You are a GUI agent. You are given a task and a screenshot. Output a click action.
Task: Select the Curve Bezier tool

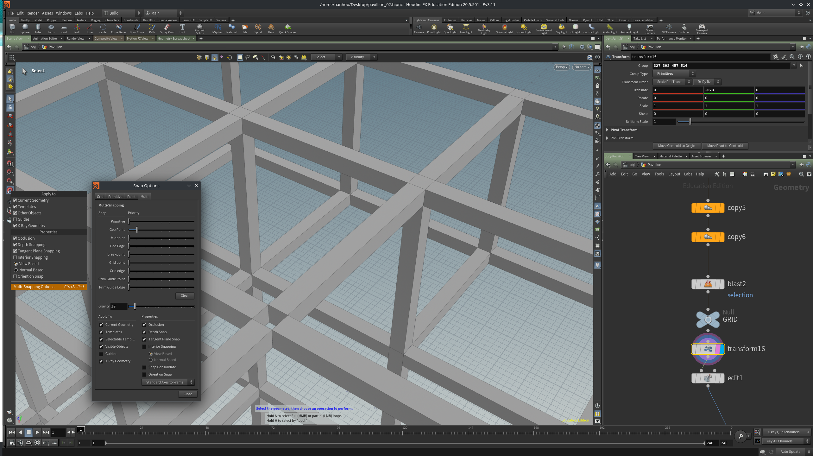tap(119, 28)
